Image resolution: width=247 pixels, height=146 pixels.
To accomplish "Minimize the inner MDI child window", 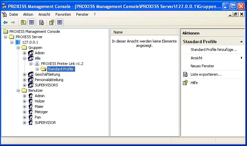I will (230, 14).
